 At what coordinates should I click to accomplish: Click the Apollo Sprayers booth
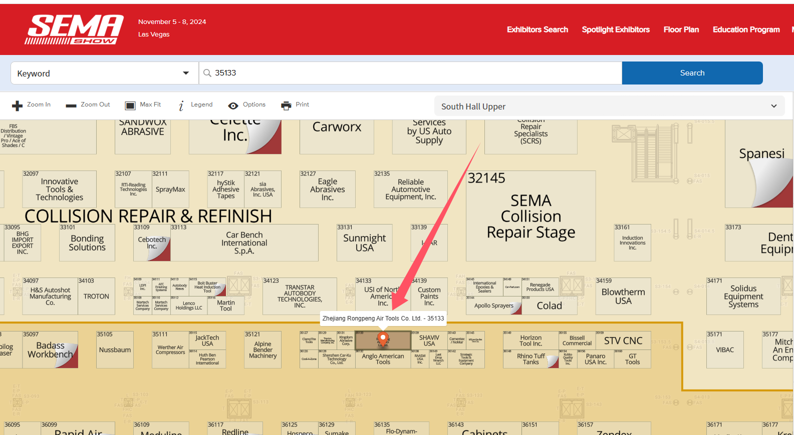coord(494,305)
